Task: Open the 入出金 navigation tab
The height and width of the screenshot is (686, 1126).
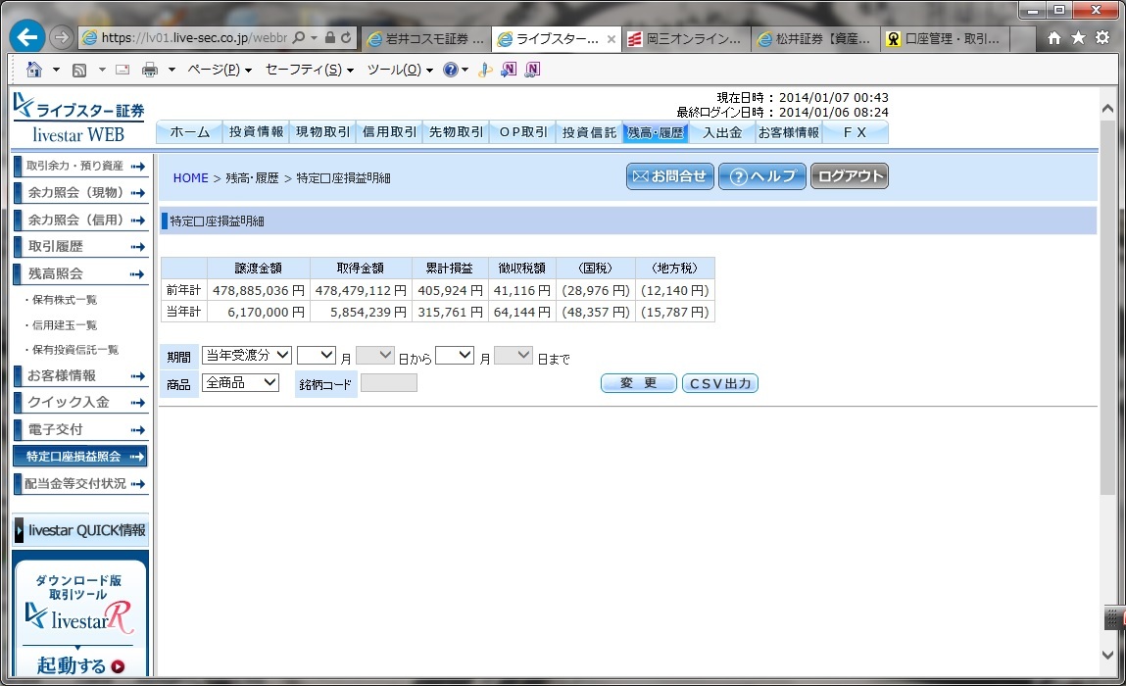Action: click(x=722, y=132)
